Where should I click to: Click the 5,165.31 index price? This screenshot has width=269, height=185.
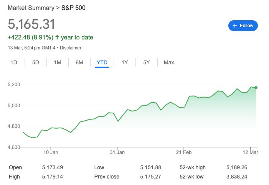(31, 24)
